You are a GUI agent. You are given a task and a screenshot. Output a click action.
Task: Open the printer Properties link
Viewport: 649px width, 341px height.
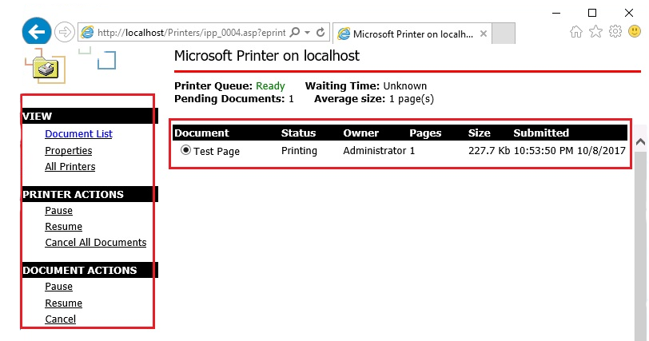(x=68, y=151)
